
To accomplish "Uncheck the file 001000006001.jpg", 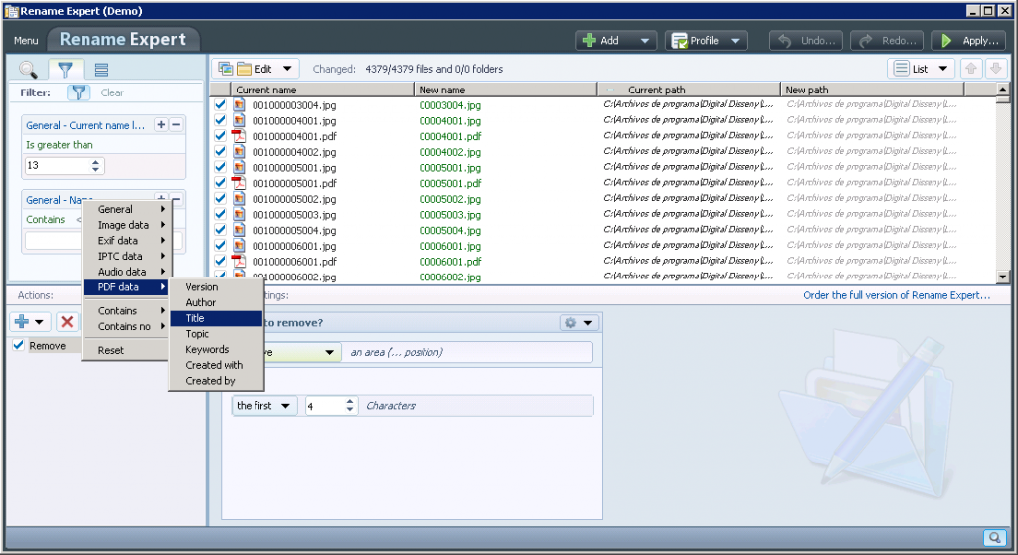I will point(220,245).
